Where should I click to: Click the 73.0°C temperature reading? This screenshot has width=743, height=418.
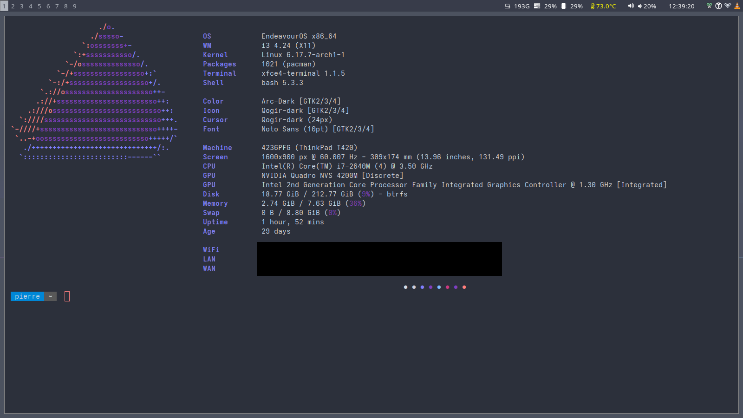(x=606, y=6)
